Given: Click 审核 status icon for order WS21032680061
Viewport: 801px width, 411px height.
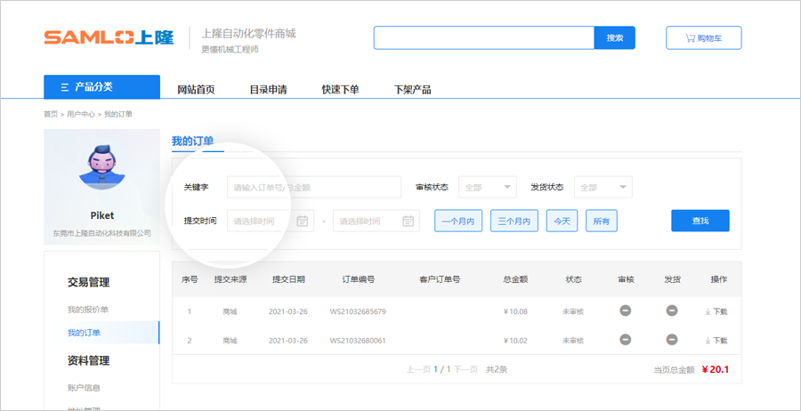Looking at the screenshot, I should point(626,340).
